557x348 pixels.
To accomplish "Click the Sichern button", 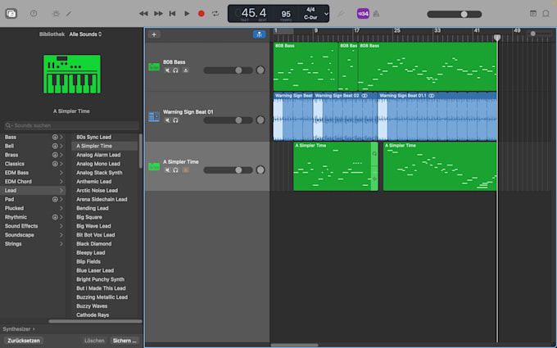I will click(x=125, y=341).
